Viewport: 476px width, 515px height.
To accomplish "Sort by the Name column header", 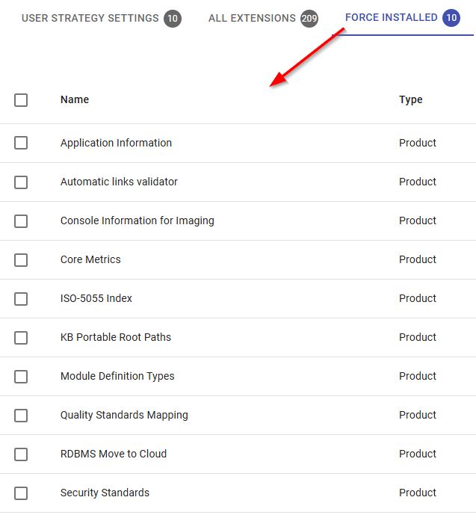I will pyautogui.click(x=75, y=99).
